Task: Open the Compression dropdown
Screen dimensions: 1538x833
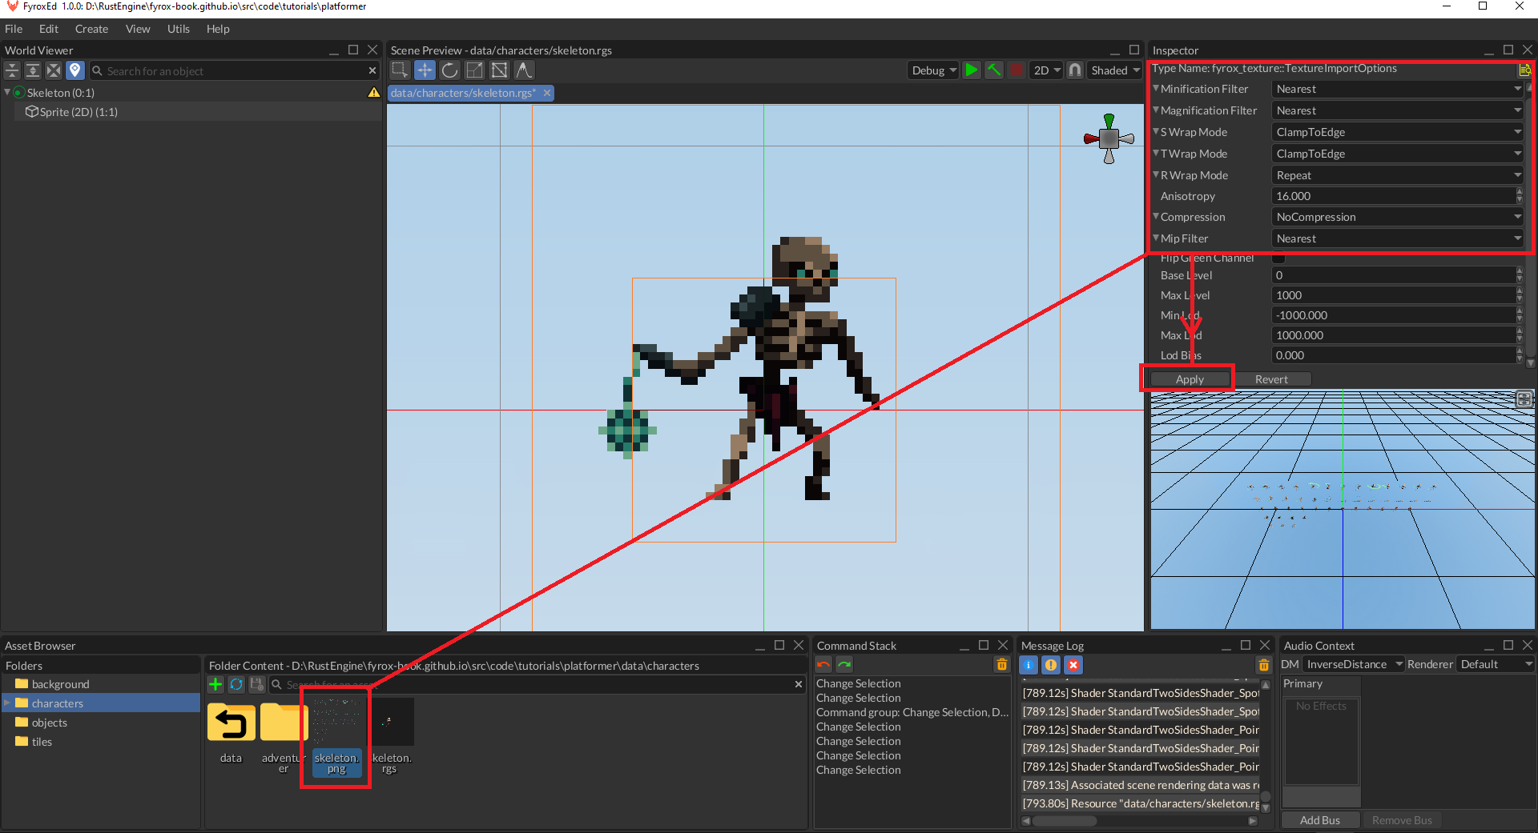Action: 1398,218
